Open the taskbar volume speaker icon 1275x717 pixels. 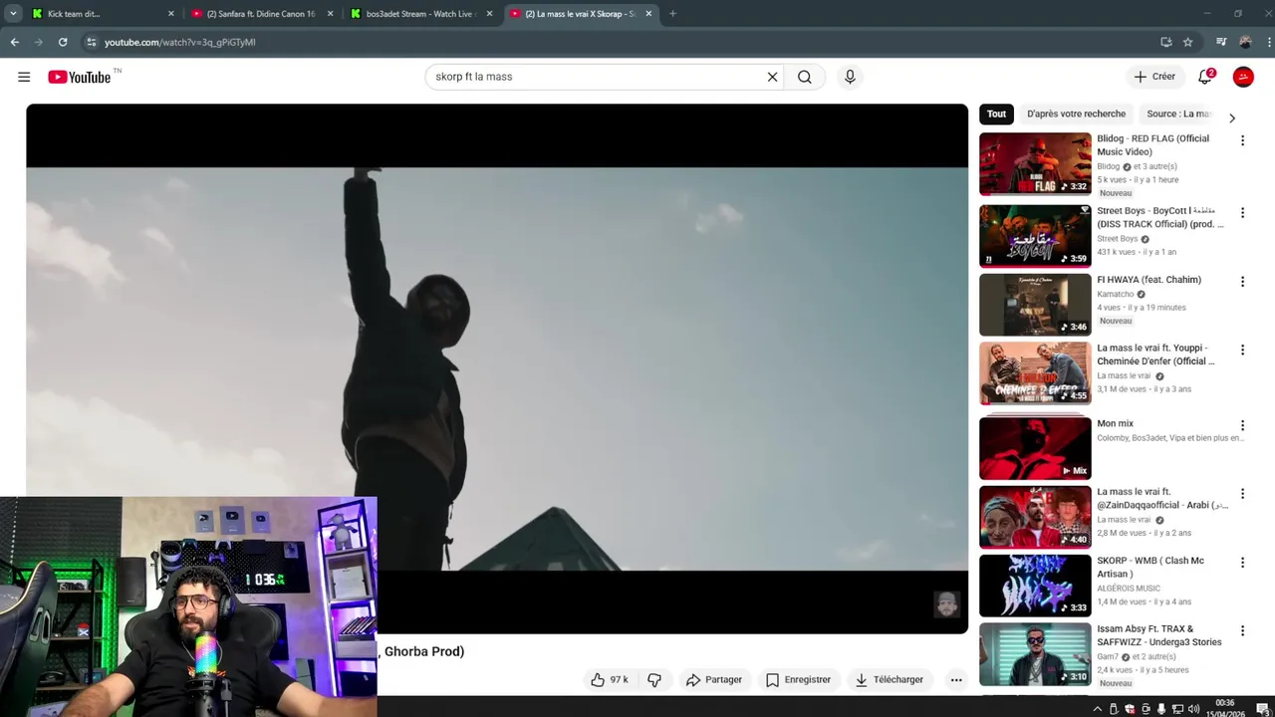tap(1193, 709)
